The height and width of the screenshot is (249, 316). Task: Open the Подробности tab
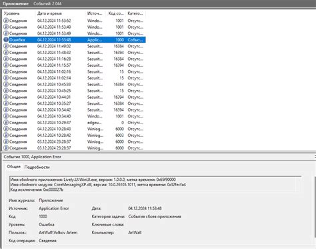[x=37, y=167]
